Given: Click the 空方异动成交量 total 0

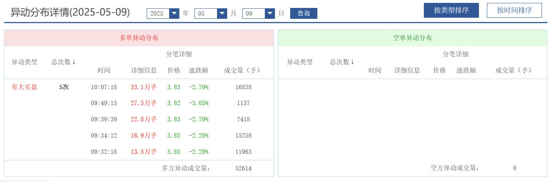Looking at the screenshot, I should [x=515, y=168].
